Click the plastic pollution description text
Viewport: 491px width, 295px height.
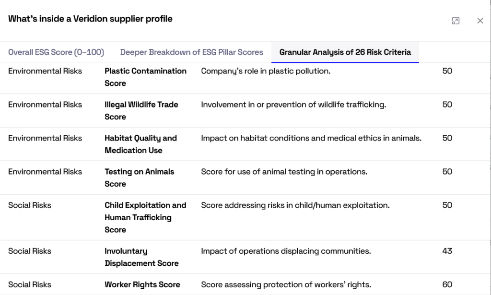pos(266,71)
